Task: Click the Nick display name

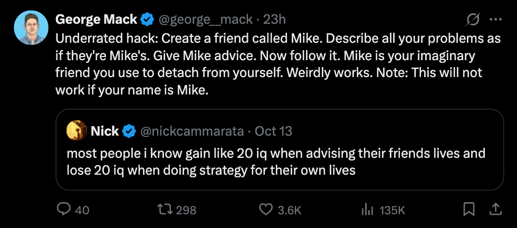Action: pos(104,130)
